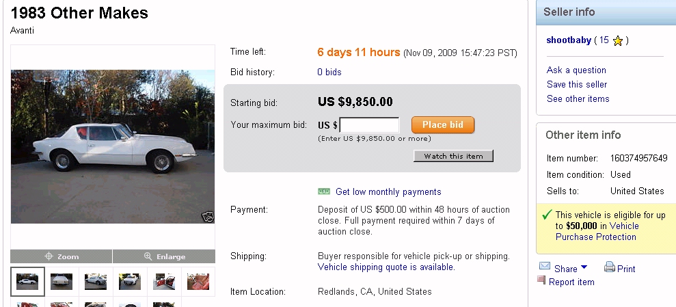Open the shootbaby seller profile link
This screenshot has width=676, height=307.
(569, 40)
